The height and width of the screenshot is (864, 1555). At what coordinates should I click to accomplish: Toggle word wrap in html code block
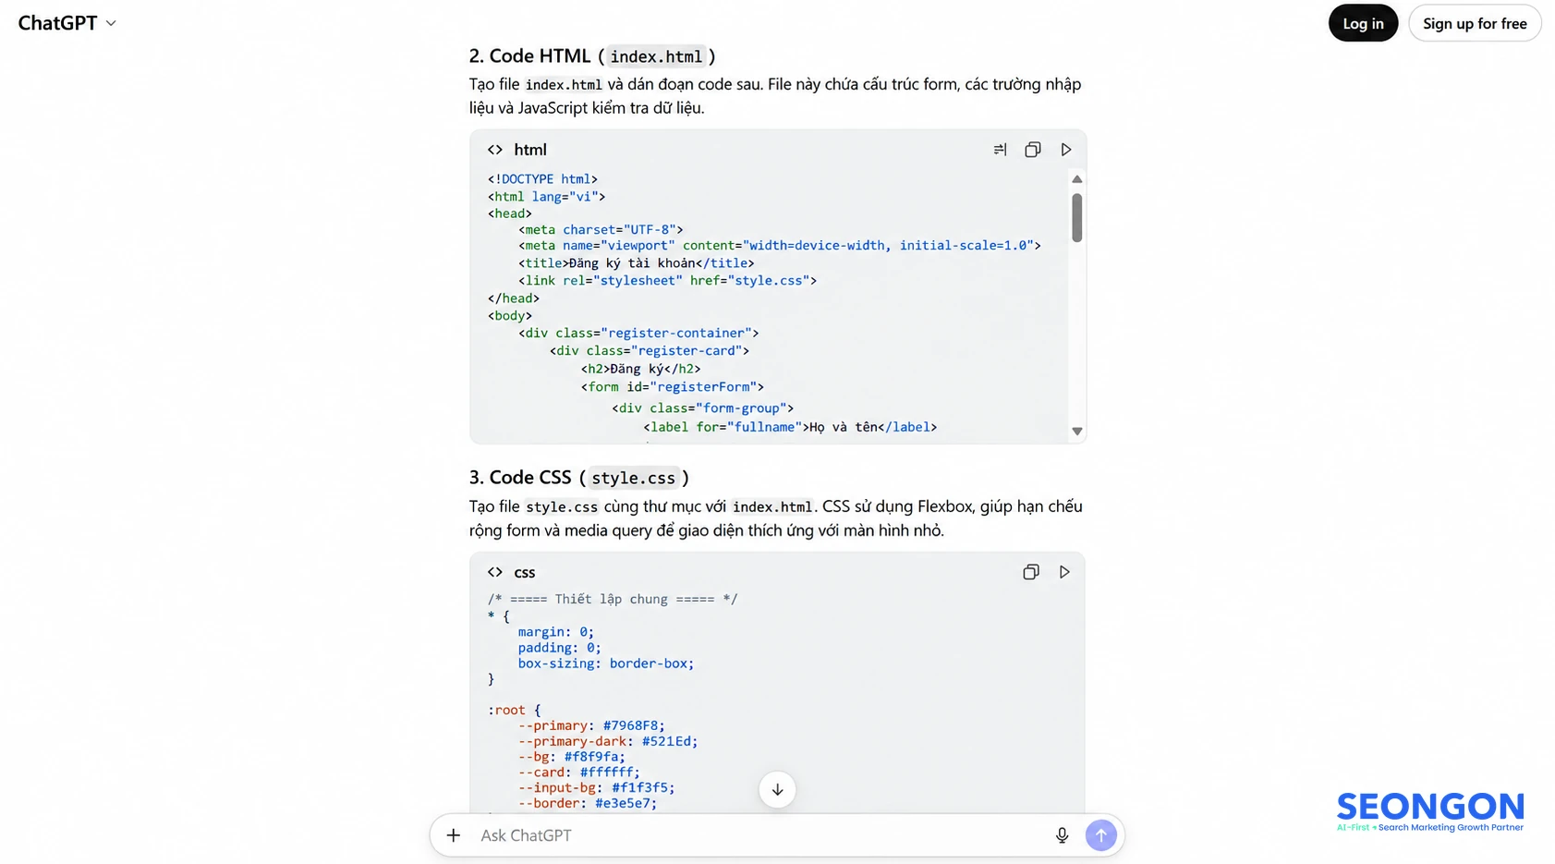(x=1000, y=150)
